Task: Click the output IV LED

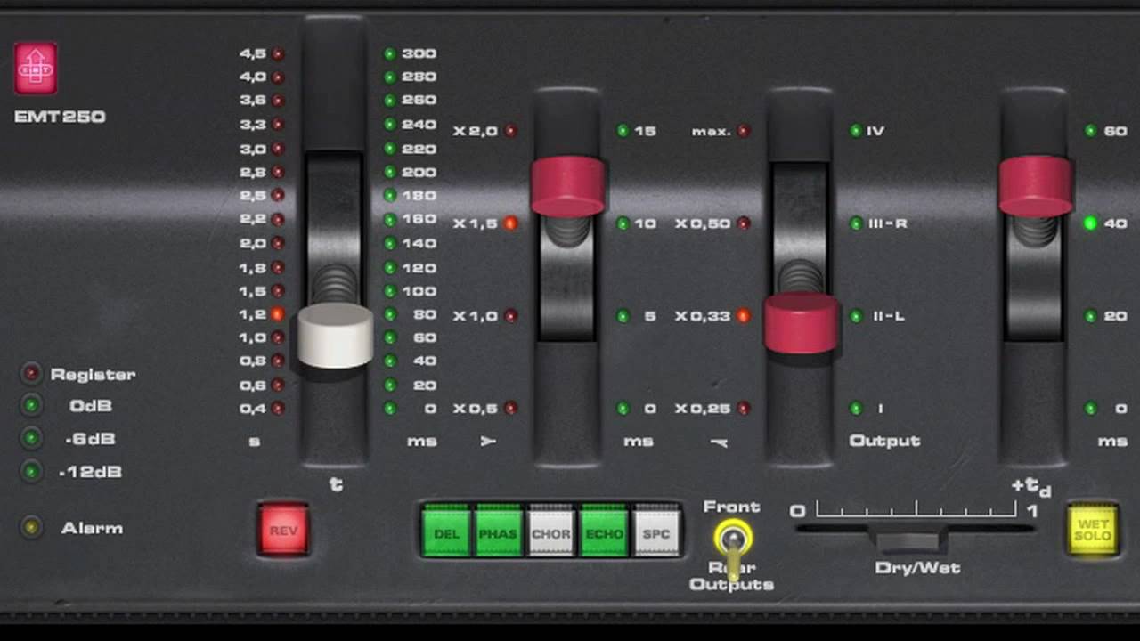Action: (856, 131)
